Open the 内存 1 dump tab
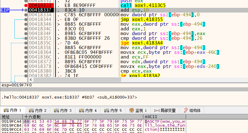248x133 pixels. (13, 110)
